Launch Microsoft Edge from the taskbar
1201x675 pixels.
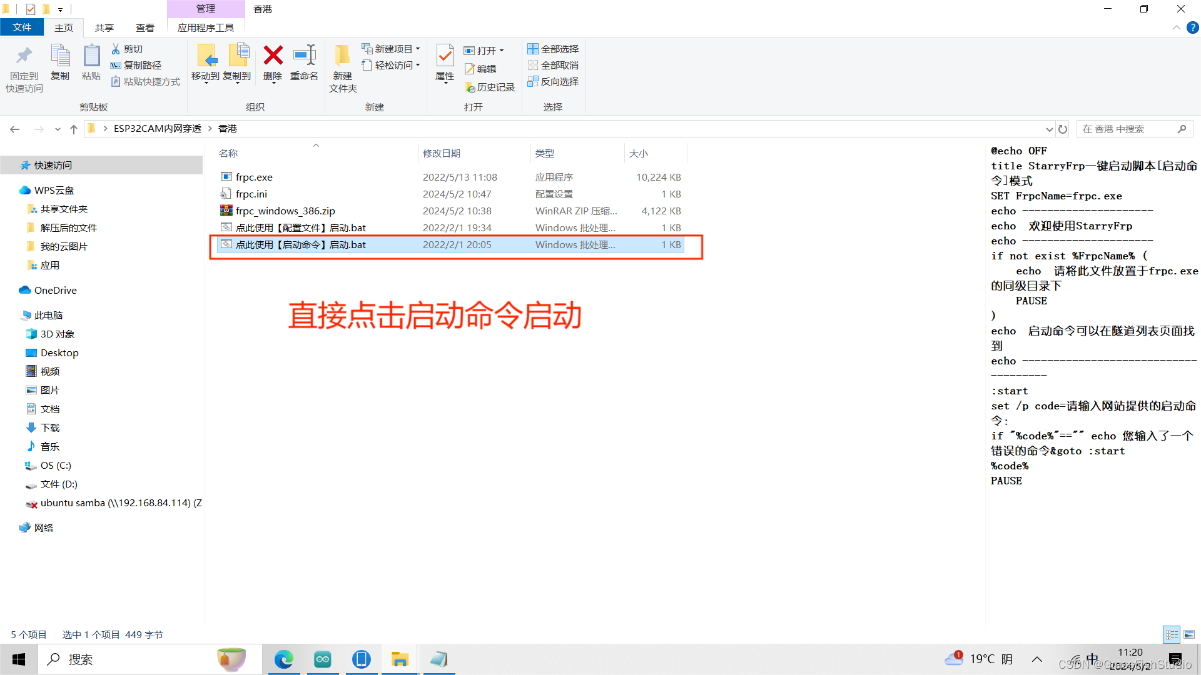point(285,659)
